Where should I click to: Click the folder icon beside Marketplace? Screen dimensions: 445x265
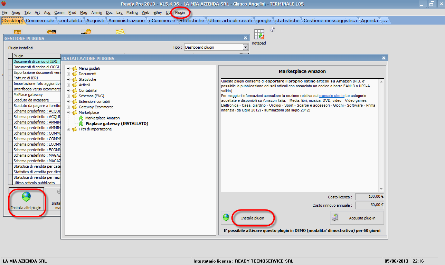(x=75, y=112)
